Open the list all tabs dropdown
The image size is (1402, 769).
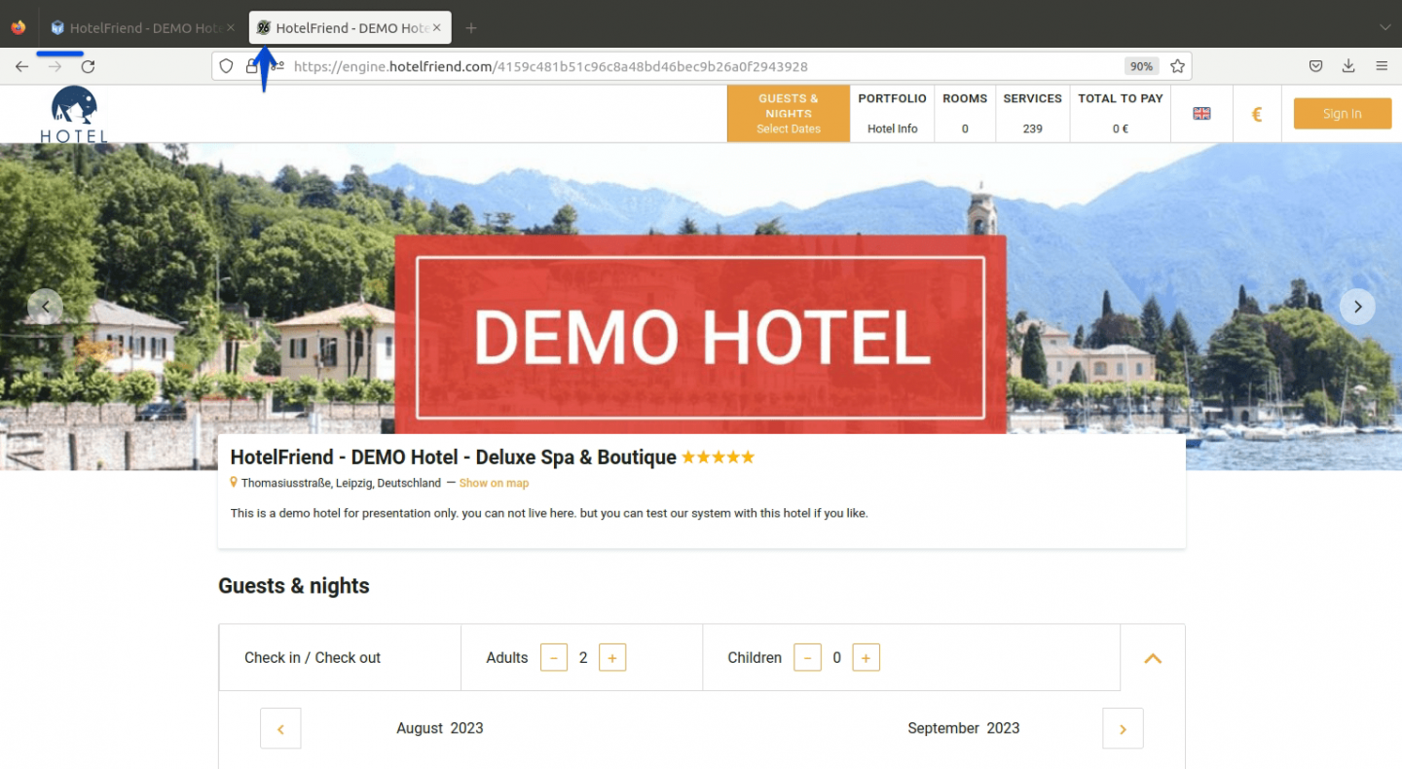point(1384,28)
